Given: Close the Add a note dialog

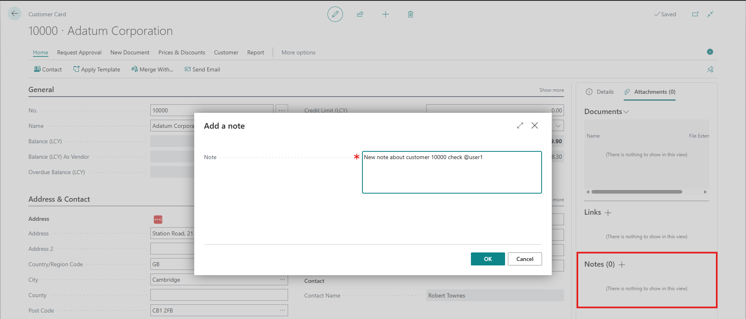Looking at the screenshot, I should (535, 126).
